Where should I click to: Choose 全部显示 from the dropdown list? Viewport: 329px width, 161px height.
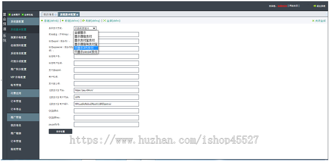[86, 32]
